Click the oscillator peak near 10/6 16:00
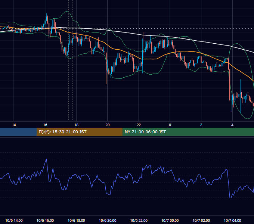Image resolution: width=254 pixels, height=224 pixels. coord(46,159)
